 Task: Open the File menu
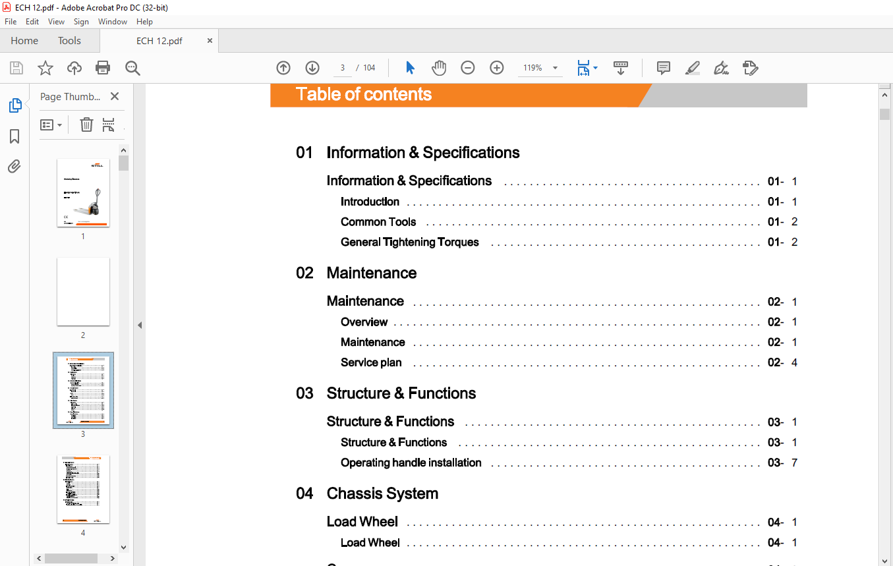tap(11, 22)
